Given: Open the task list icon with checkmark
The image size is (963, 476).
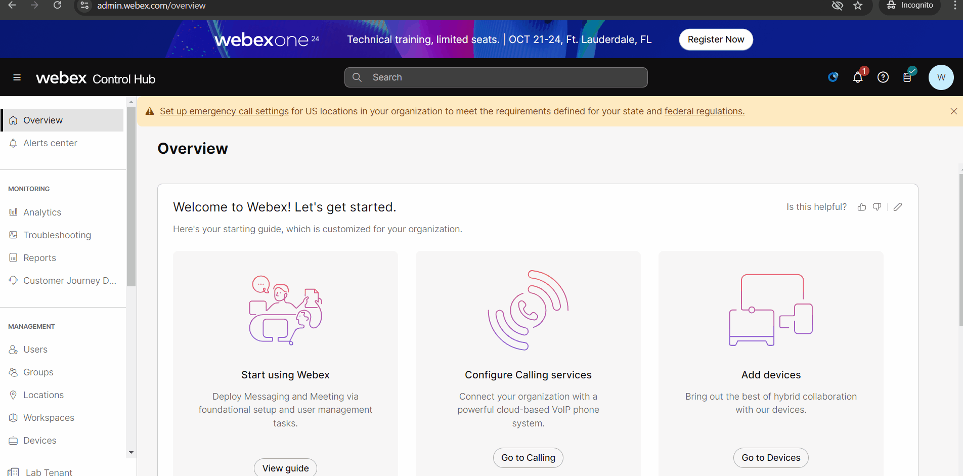Looking at the screenshot, I should (x=908, y=77).
